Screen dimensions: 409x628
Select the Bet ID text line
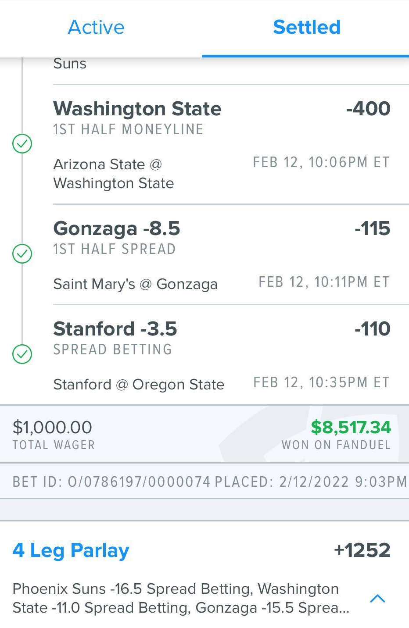point(210,482)
